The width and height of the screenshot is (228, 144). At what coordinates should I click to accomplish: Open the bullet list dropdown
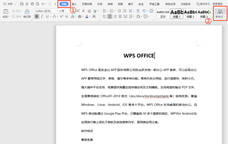click(107, 11)
